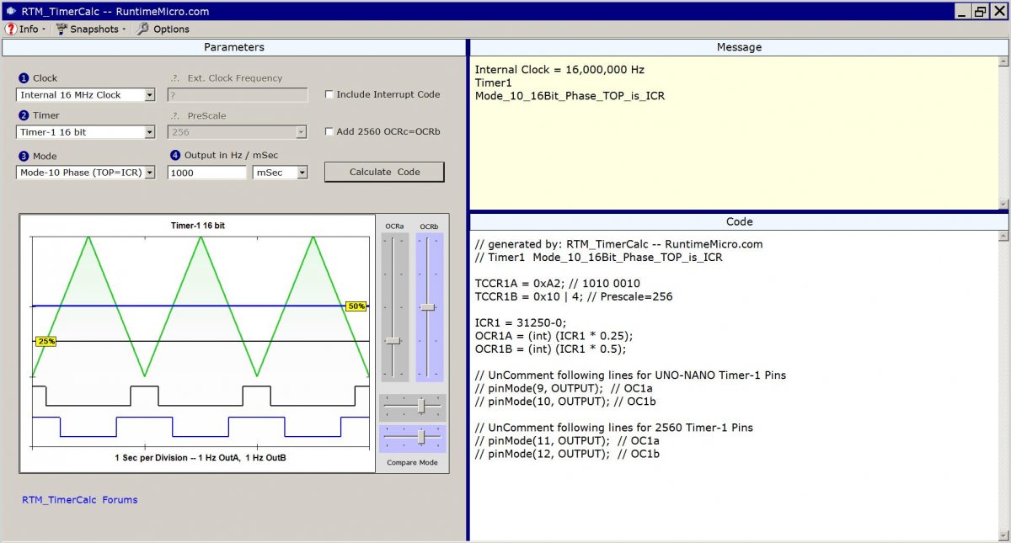The image size is (1011, 543).
Task: Click the 50% yellow marker on graph
Action: 356,306
